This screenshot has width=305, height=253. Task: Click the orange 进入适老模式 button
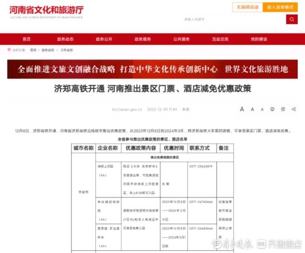click(280, 7)
